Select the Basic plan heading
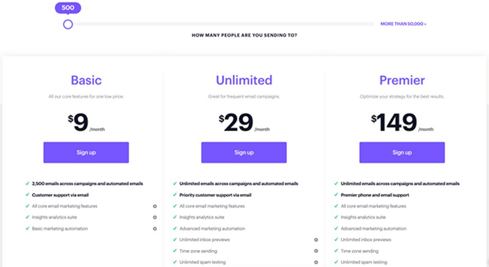 (x=86, y=80)
